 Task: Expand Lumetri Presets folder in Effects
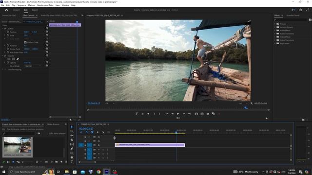coord(274,27)
